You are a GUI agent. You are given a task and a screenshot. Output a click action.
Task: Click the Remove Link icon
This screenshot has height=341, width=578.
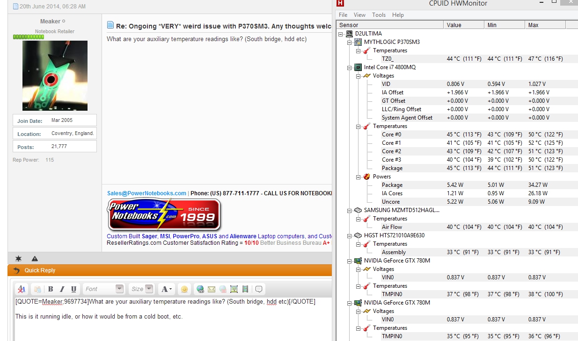[x=223, y=289]
